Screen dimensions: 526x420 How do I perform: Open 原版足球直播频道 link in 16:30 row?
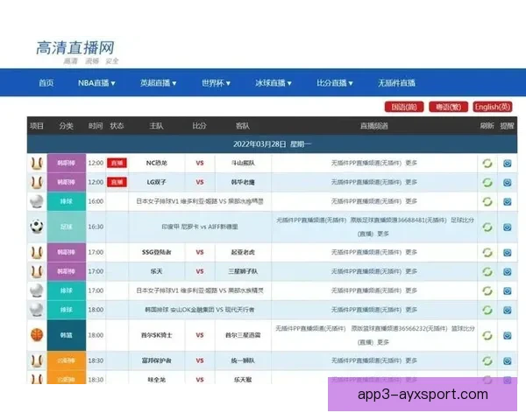click(x=399, y=220)
